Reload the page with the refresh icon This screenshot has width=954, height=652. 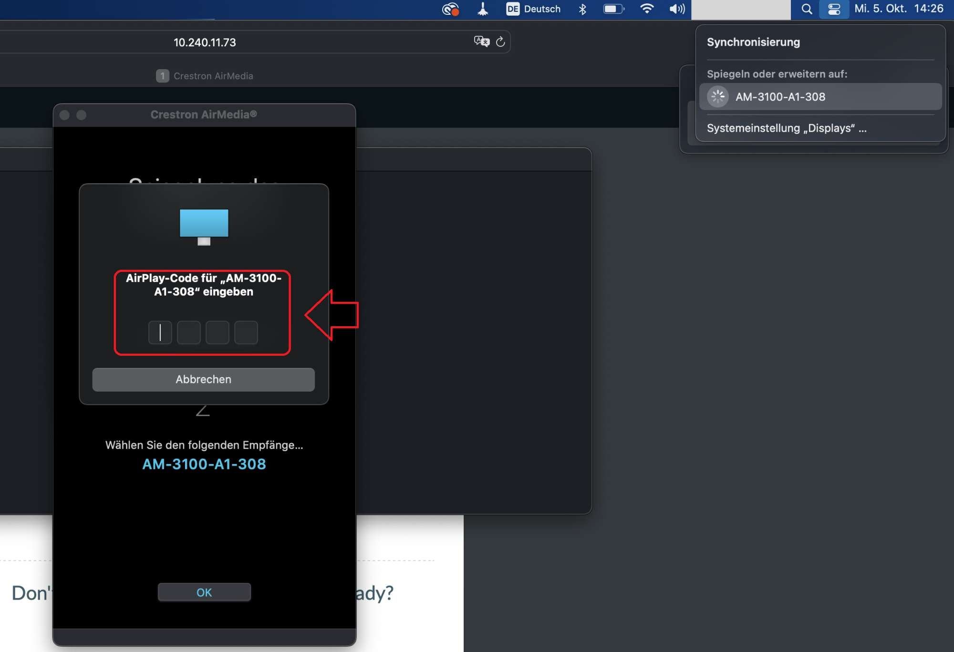(500, 42)
